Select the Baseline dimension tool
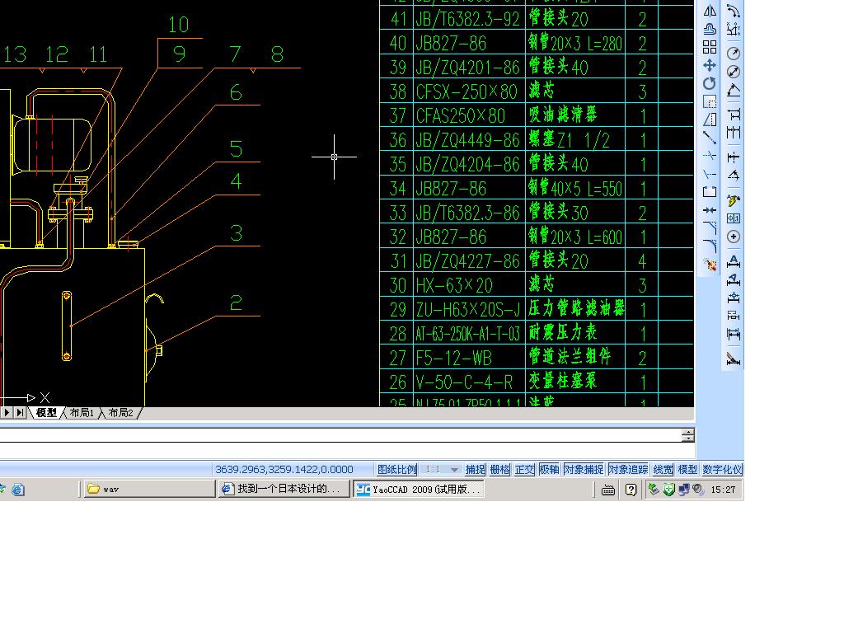Screen dimensions: 844x633 point(733,114)
